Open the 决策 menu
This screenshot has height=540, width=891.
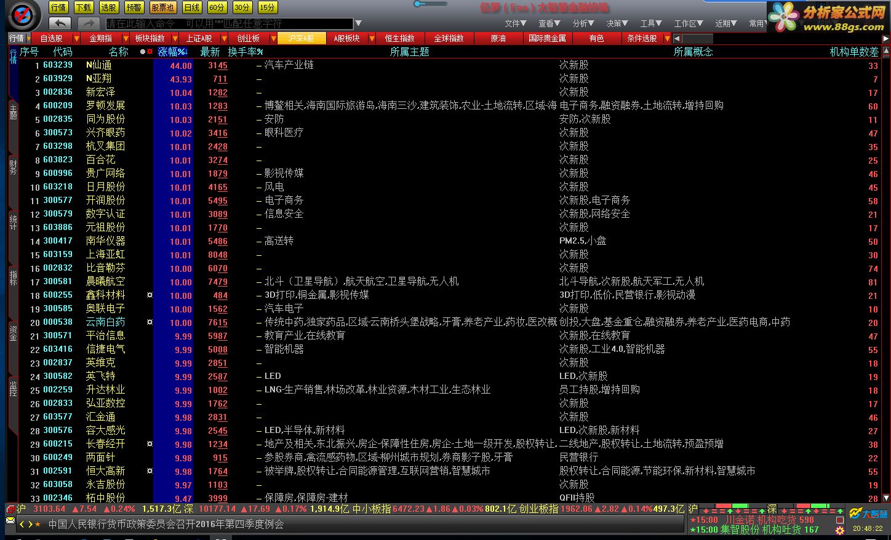617,23
